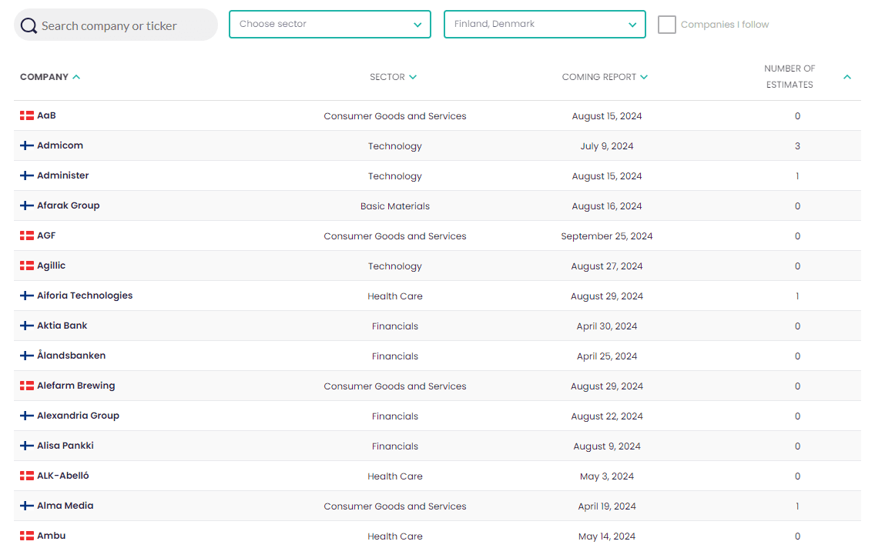Image resolution: width=875 pixels, height=548 pixels.
Task: Toggle the Companies I follow checkbox
Action: (x=667, y=25)
